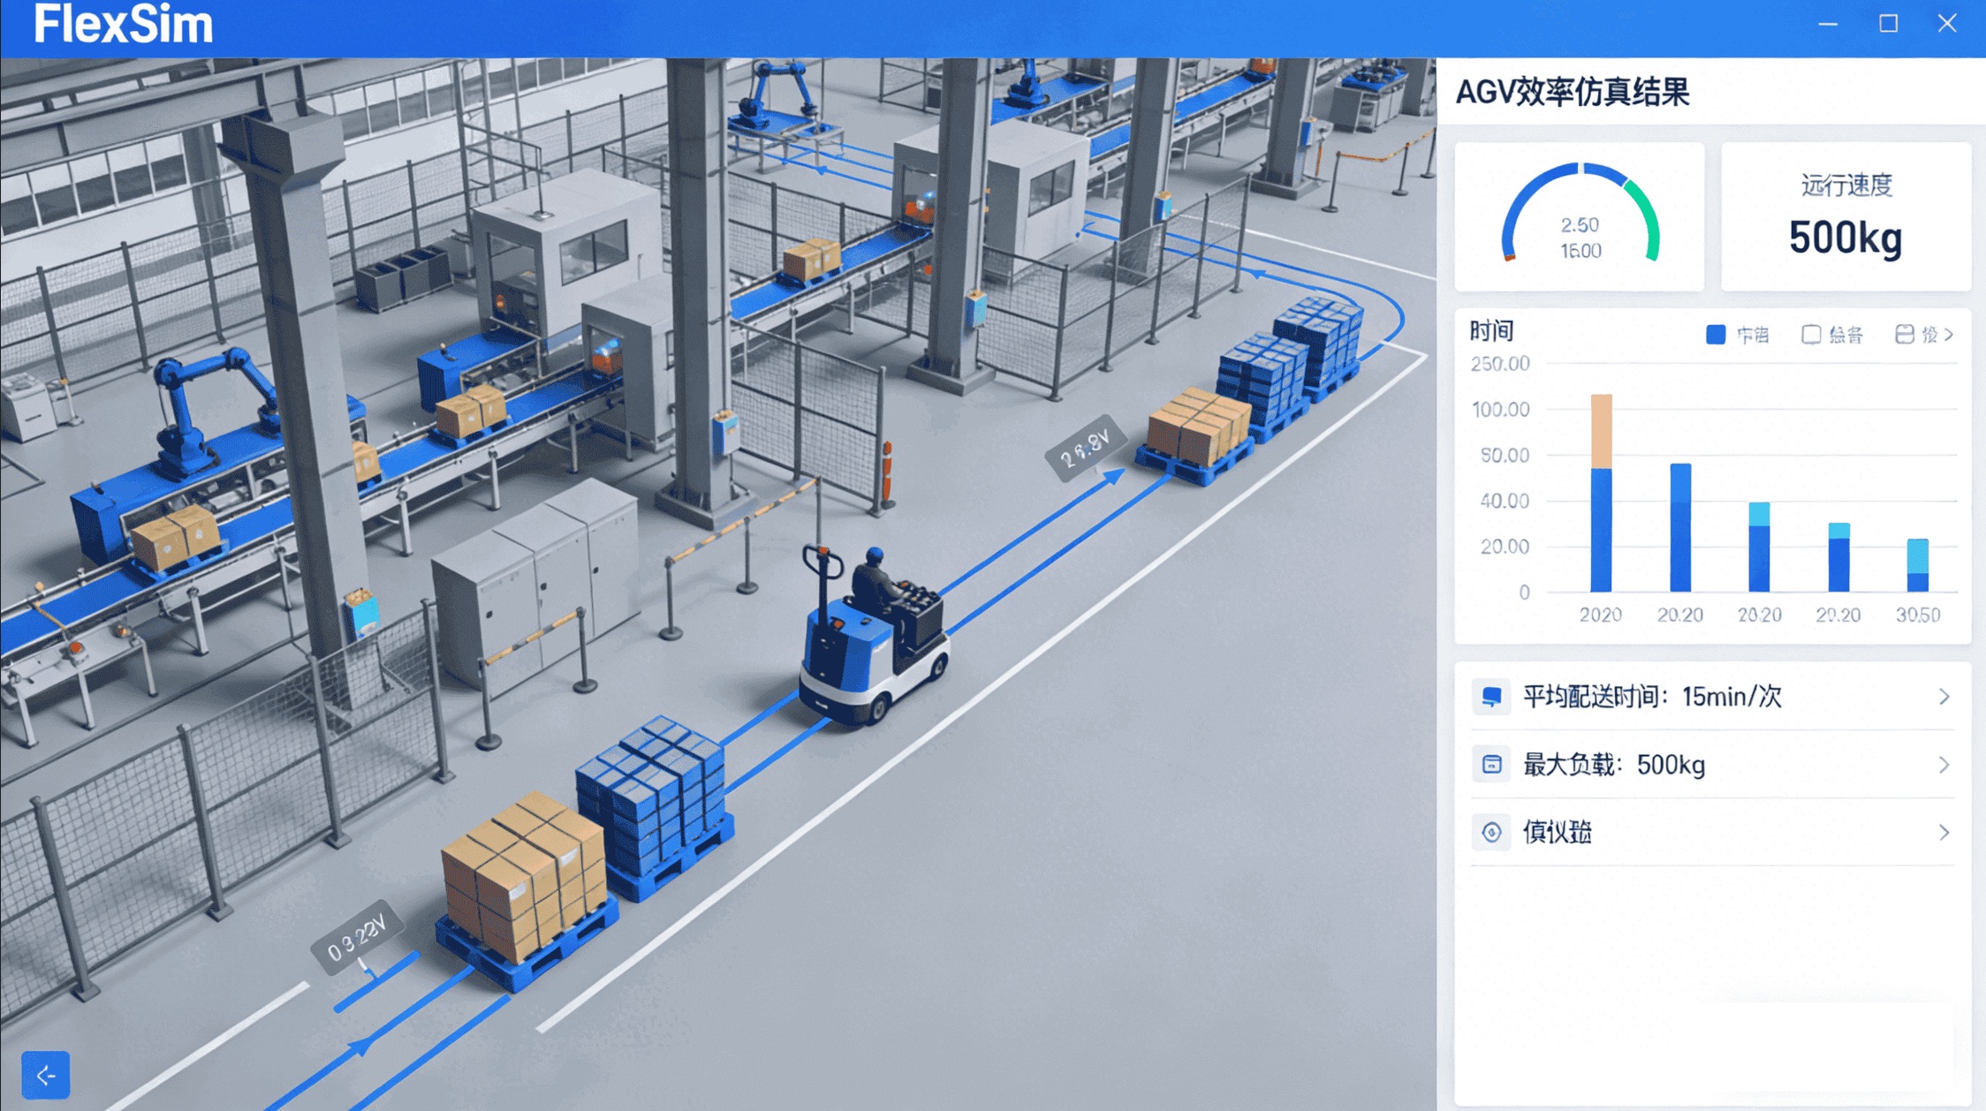Toggle the filled blue legend checkbox
This screenshot has width=1986, height=1111.
pyautogui.click(x=1716, y=335)
